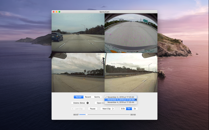Select the Saved clips segment
209x130 pixels.
coord(79,97)
